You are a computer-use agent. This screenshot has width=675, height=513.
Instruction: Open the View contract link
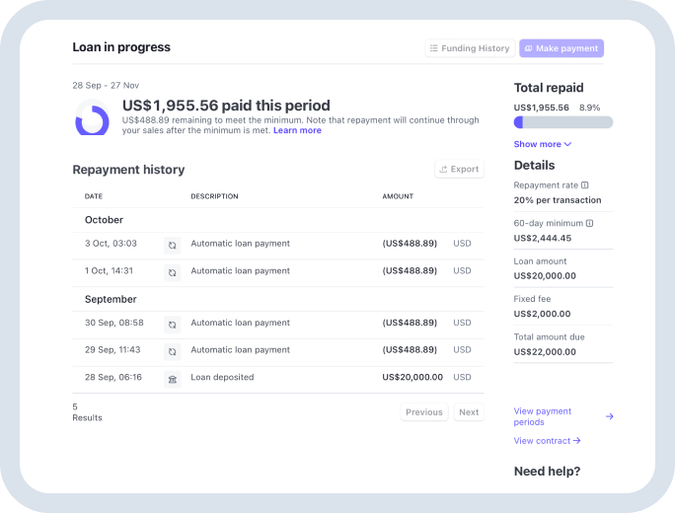[547, 441]
